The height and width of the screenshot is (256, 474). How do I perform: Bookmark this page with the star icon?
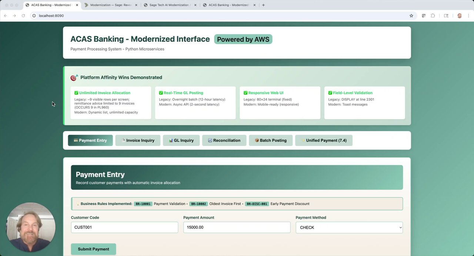pyautogui.click(x=411, y=16)
